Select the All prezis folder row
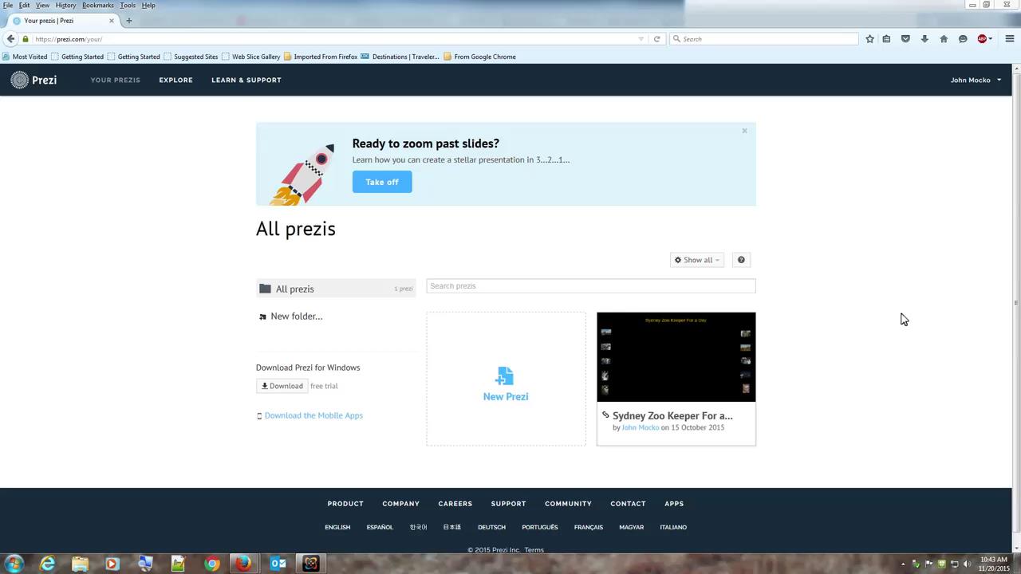Viewport: 1021px width, 574px height. [x=336, y=289]
